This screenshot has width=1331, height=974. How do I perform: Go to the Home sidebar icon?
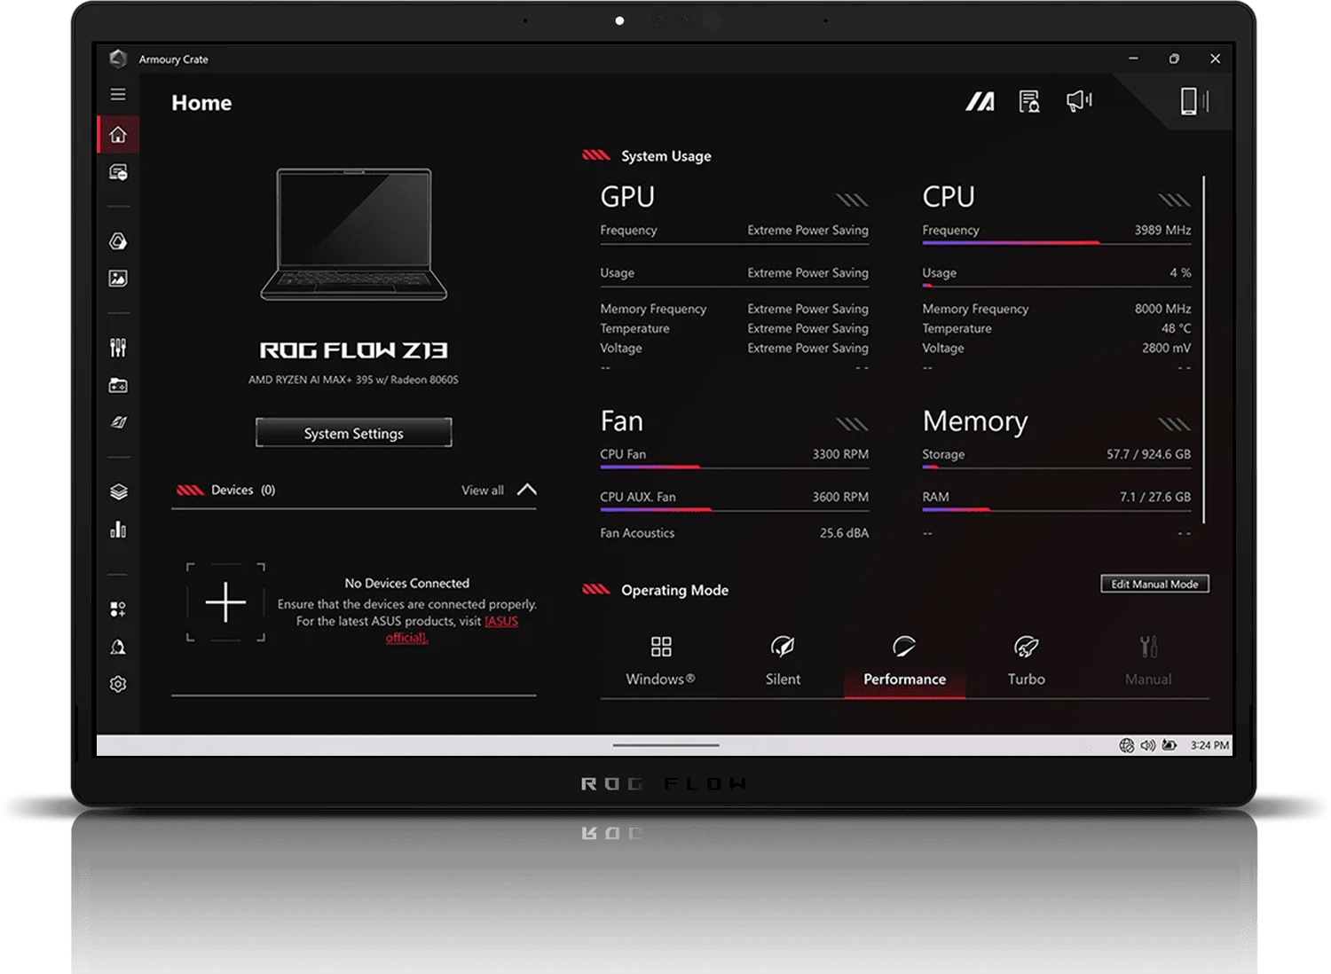(118, 135)
